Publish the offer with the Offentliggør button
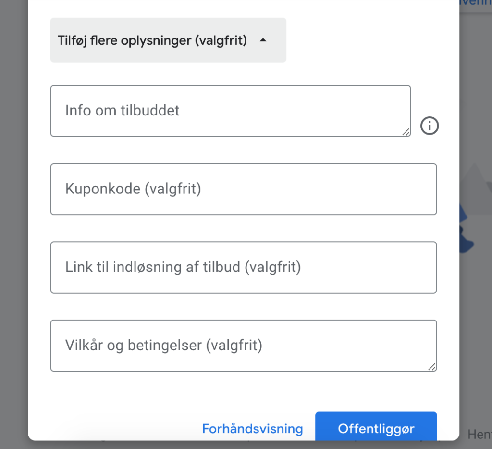Viewport: 492px width, 449px height. coord(376,427)
